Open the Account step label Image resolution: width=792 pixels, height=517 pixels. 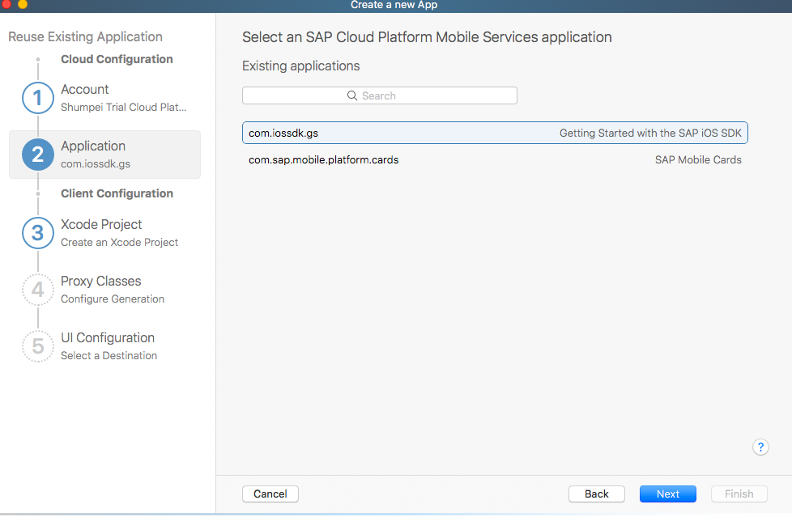coord(85,90)
